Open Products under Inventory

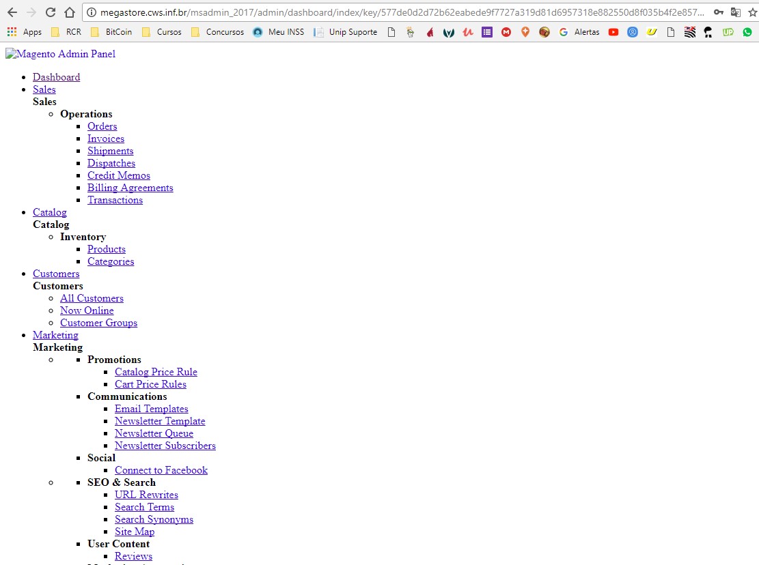coord(107,249)
